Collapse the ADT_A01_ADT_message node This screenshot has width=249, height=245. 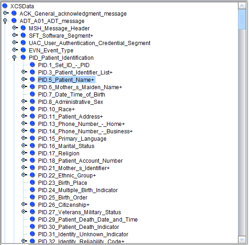pyautogui.click(x=5, y=21)
